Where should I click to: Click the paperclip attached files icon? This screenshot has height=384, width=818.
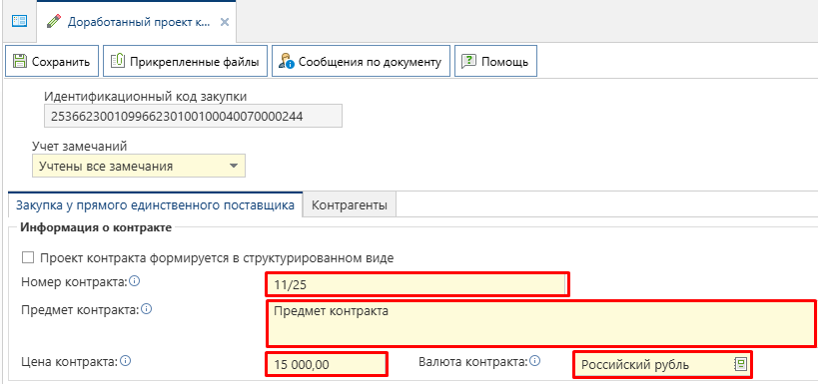tap(118, 62)
